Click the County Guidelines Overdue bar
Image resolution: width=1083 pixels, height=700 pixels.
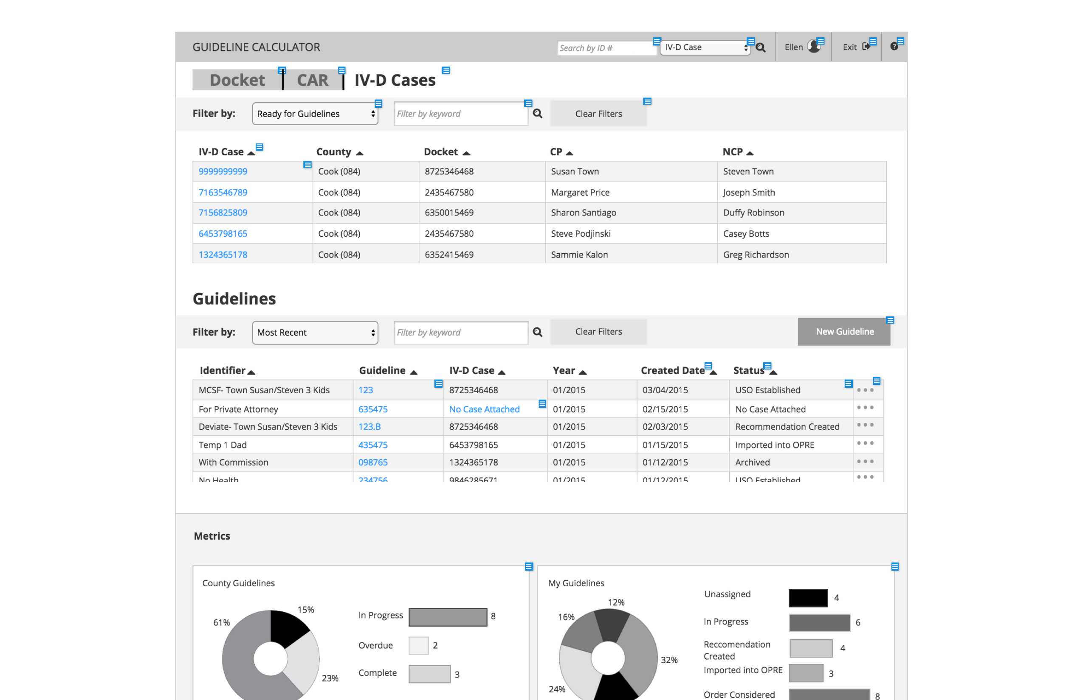coord(419,645)
